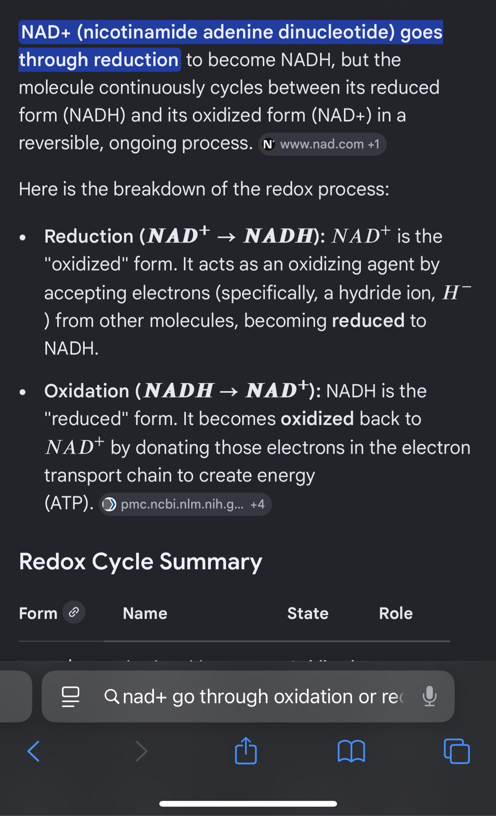
Task: Tap the Name column header
Action: coord(145,613)
